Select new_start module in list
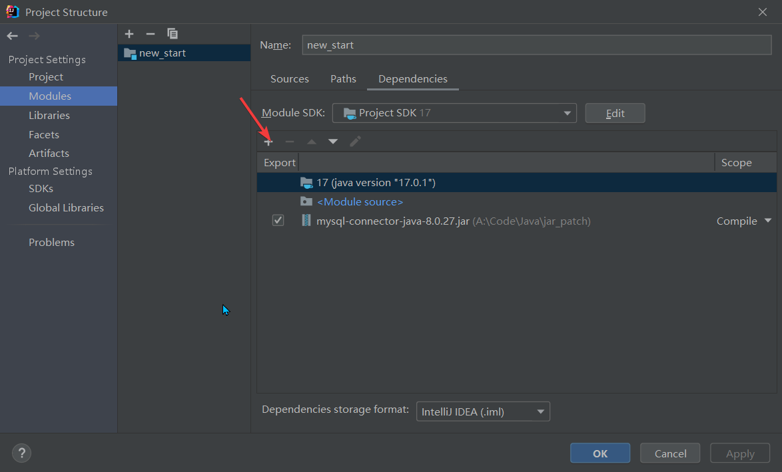Viewport: 782px width, 472px height. click(x=184, y=53)
